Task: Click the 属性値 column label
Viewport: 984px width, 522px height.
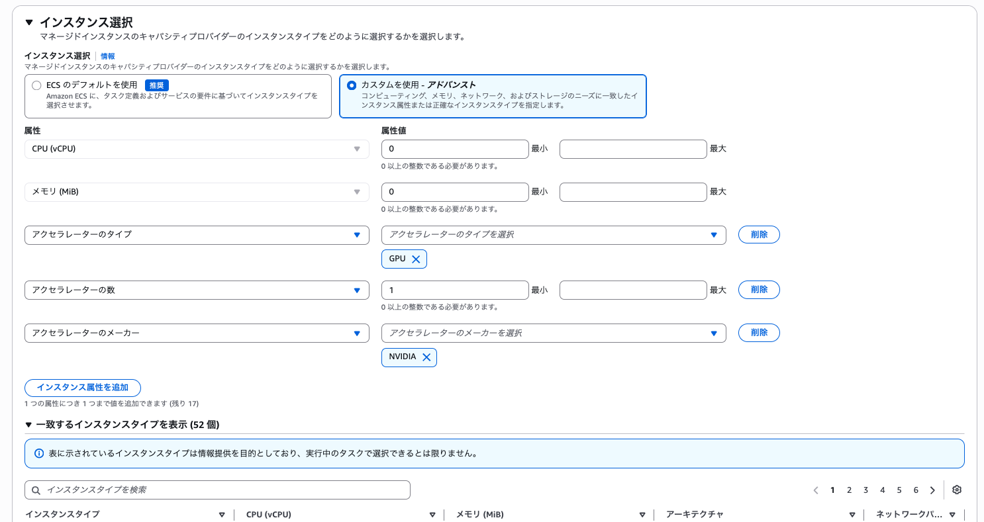Action: click(393, 131)
